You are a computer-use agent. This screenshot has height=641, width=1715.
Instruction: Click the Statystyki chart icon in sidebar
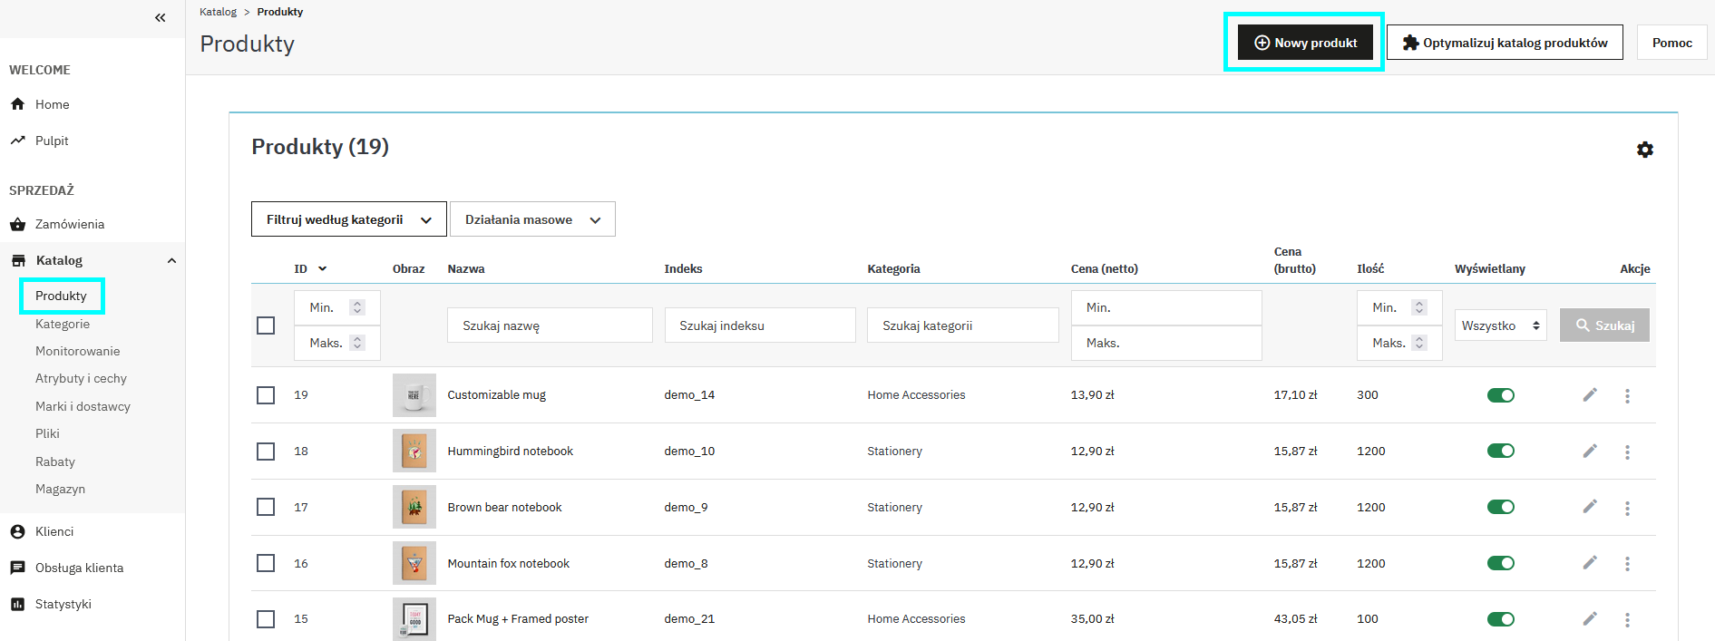click(17, 604)
